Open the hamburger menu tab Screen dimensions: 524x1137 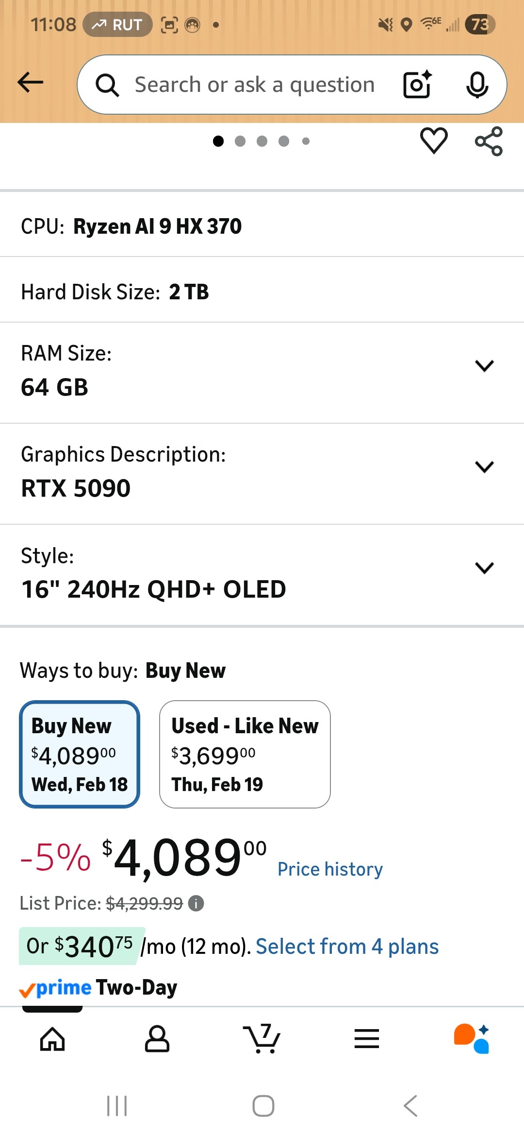click(x=367, y=1039)
